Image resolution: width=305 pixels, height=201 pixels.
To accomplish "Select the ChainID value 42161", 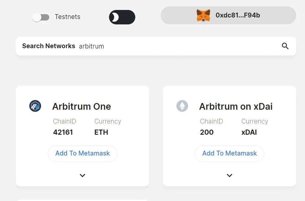I will (x=63, y=132).
